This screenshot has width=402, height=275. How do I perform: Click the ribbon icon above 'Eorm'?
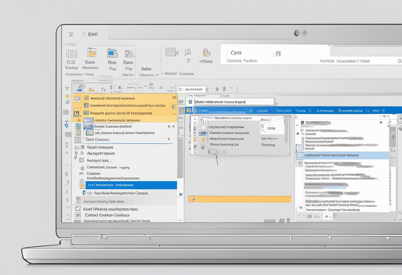[129, 54]
